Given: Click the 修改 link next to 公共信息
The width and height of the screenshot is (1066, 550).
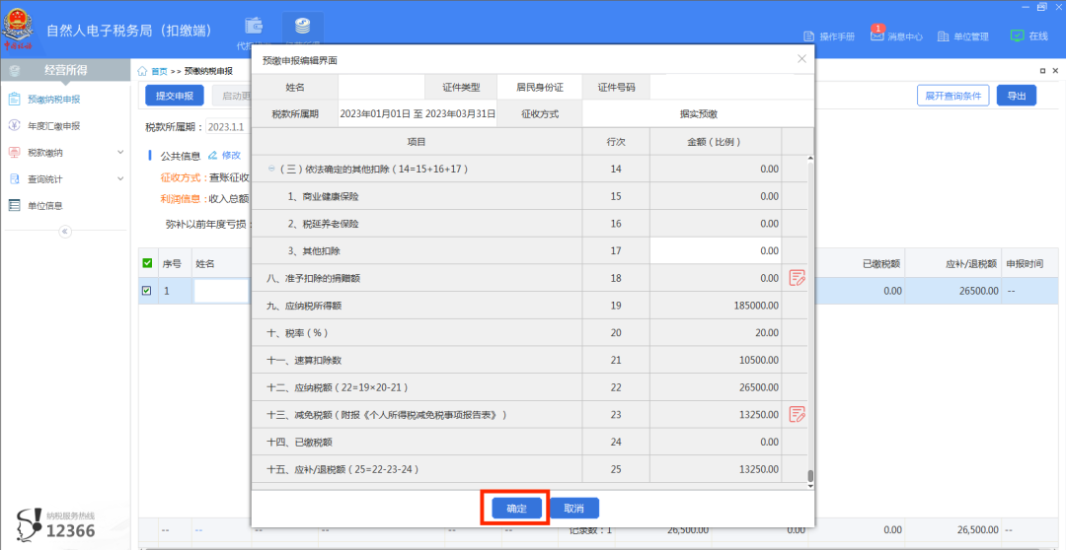Looking at the screenshot, I should (x=224, y=156).
